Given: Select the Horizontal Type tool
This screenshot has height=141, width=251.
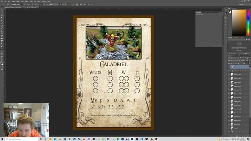Looking at the screenshot, I should click(2, 49).
